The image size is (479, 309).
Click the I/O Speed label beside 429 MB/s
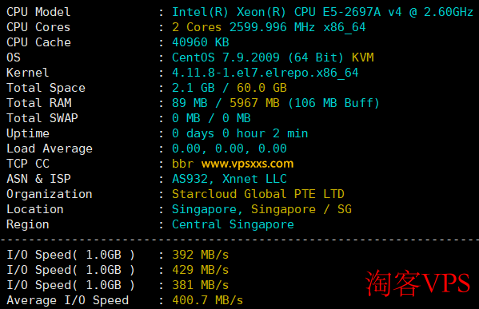click(71, 270)
